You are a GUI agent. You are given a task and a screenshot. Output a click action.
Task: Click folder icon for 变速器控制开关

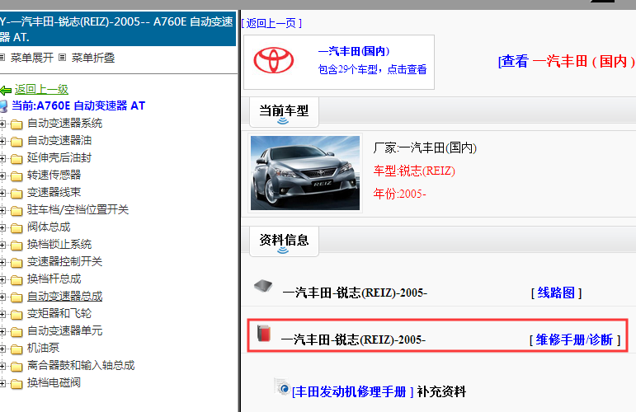click(16, 263)
